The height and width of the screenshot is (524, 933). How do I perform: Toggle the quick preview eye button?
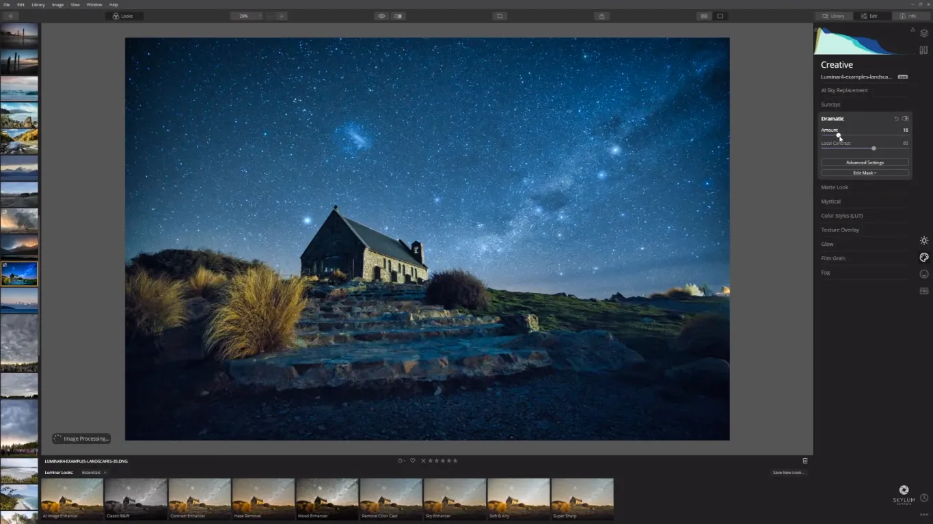[x=381, y=16]
